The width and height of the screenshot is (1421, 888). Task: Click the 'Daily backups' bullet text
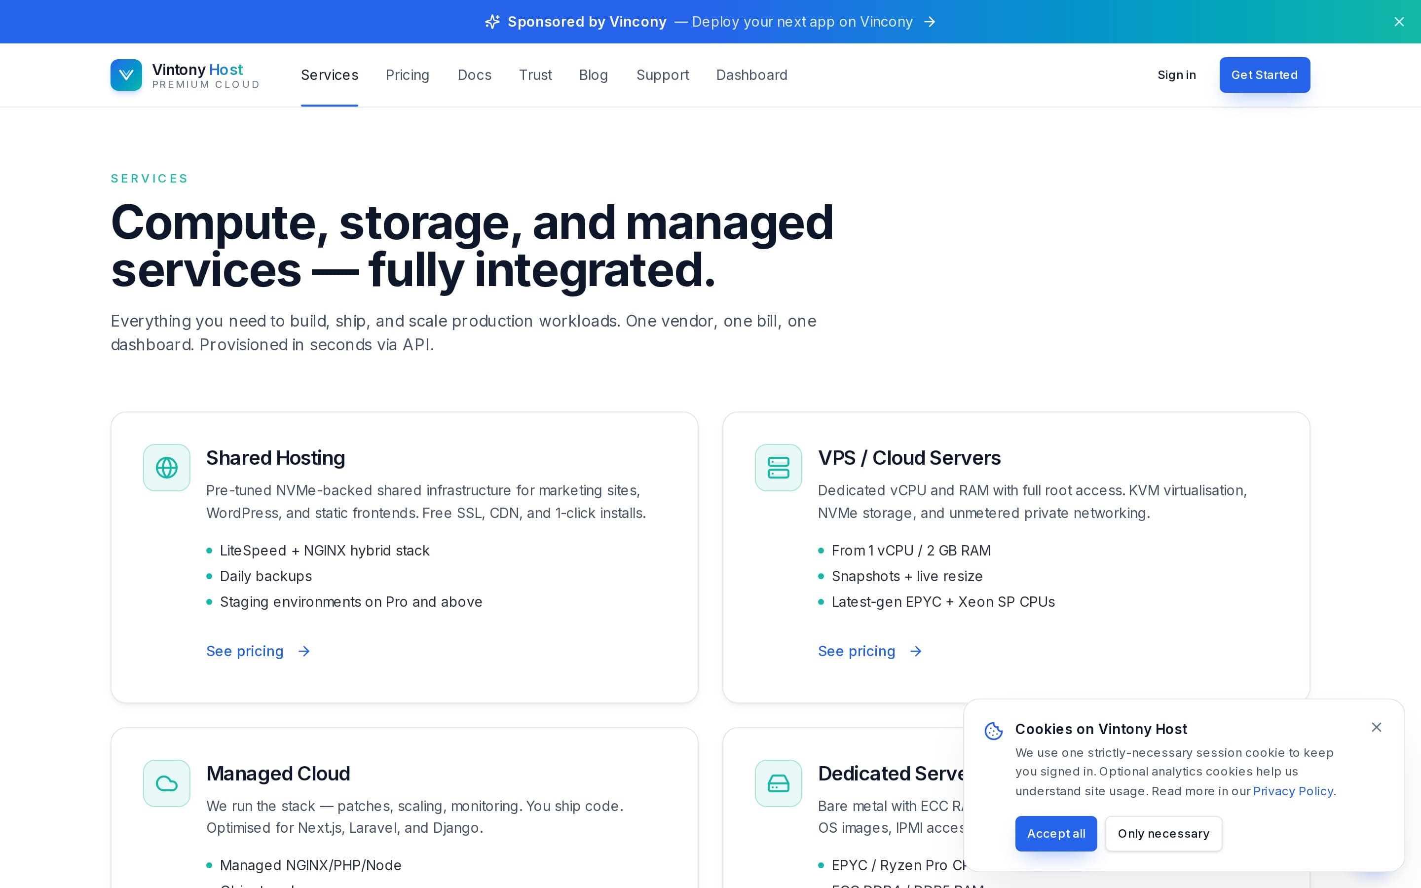(x=265, y=576)
